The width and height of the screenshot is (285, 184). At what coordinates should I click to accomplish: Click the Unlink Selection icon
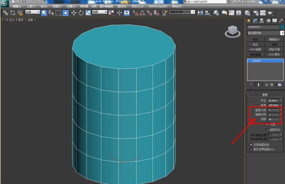[x=13, y=13]
